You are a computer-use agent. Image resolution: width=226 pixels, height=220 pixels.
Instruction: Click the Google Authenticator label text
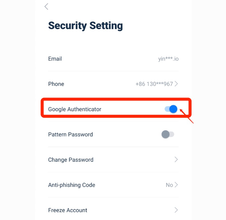(75, 109)
